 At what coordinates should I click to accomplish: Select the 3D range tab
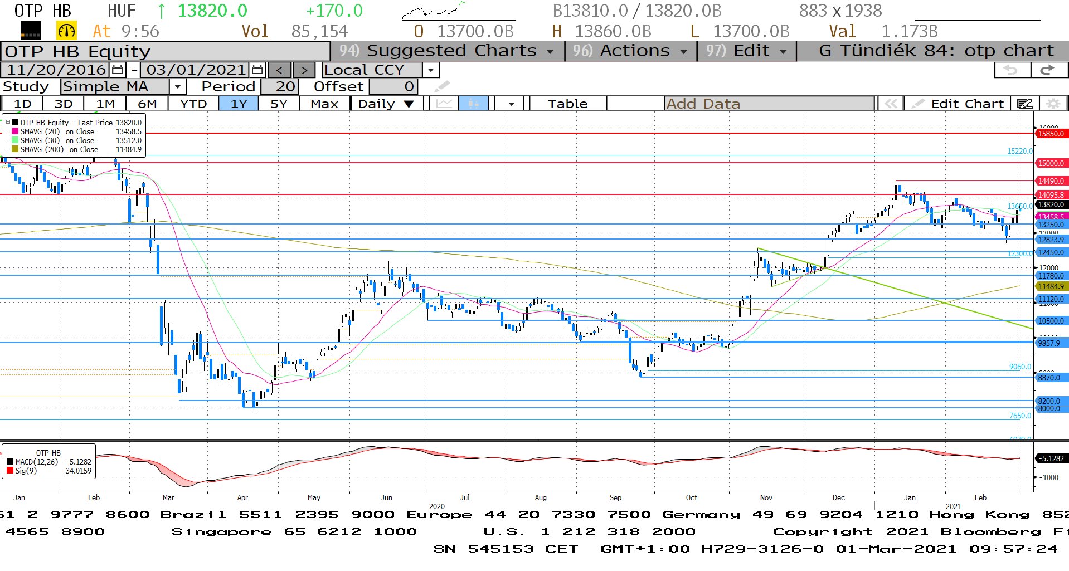point(64,104)
